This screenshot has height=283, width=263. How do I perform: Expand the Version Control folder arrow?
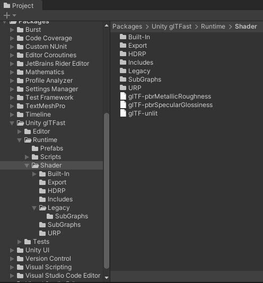click(x=12, y=259)
